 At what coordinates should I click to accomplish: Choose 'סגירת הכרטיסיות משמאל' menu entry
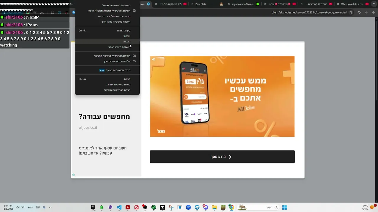point(107,90)
